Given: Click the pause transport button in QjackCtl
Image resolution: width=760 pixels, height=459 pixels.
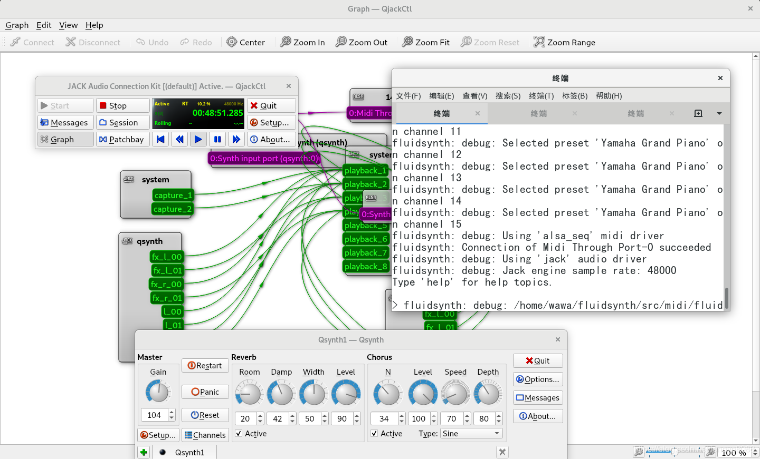Looking at the screenshot, I should [217, 139].
